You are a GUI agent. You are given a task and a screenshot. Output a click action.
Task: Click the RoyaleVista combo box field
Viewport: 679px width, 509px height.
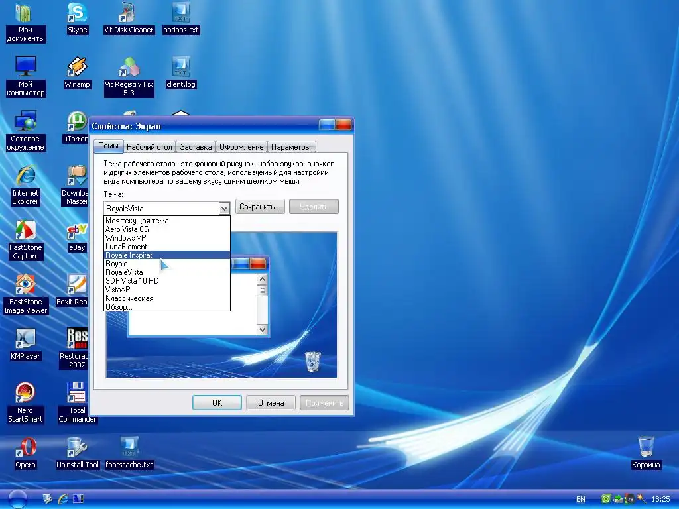[x=166, y=209]
